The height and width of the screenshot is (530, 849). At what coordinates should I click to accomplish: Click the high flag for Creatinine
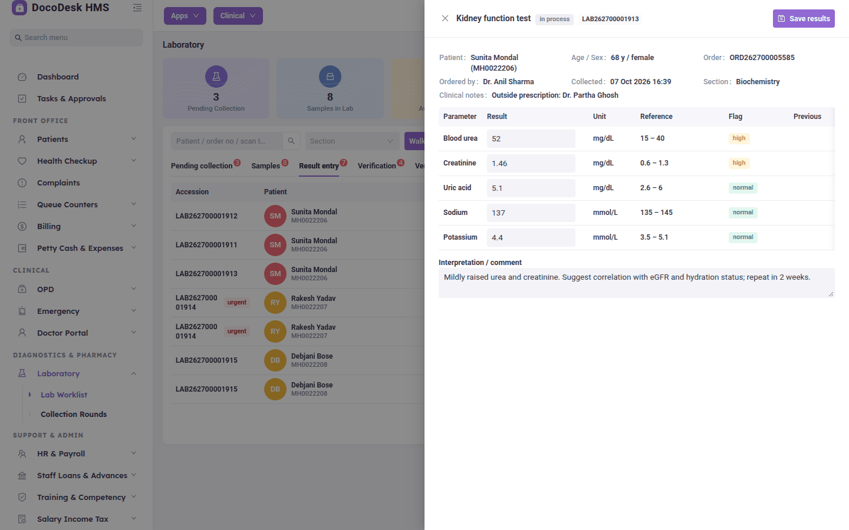pyautogui.click(x=739, y=163)
